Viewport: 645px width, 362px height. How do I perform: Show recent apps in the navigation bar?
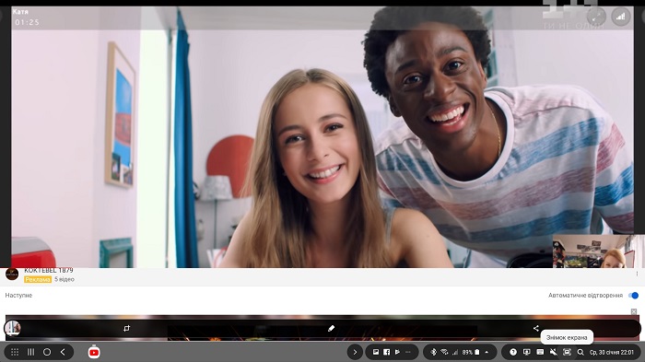[30, 352]
